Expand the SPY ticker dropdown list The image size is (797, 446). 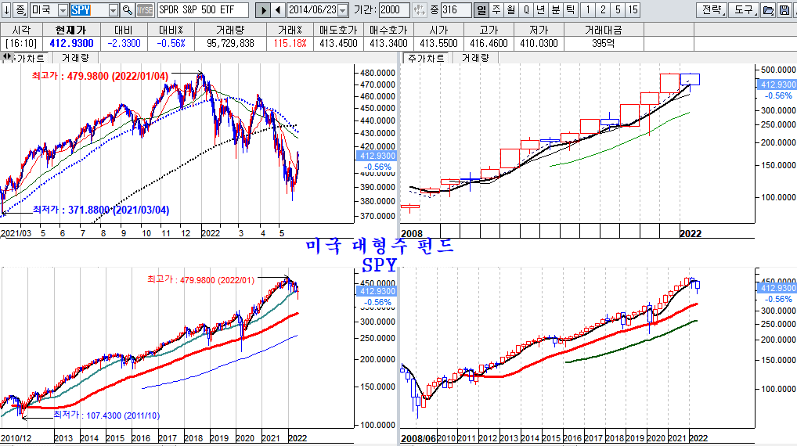click(114, 10)
